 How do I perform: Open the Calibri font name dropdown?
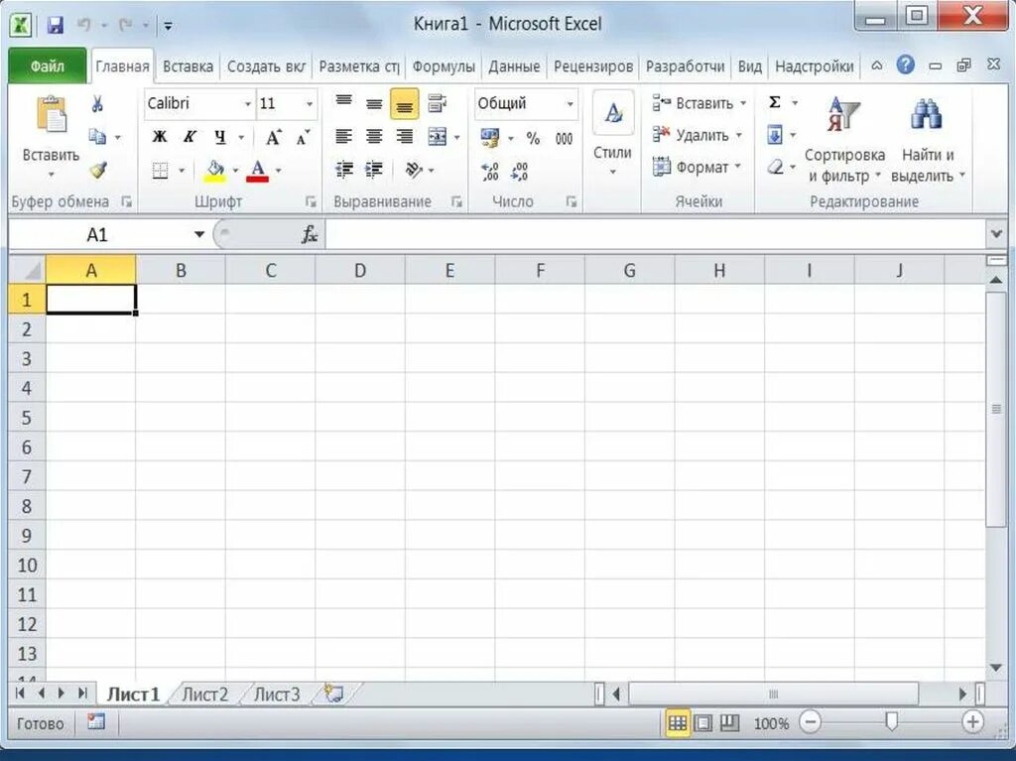pos(247,104)
